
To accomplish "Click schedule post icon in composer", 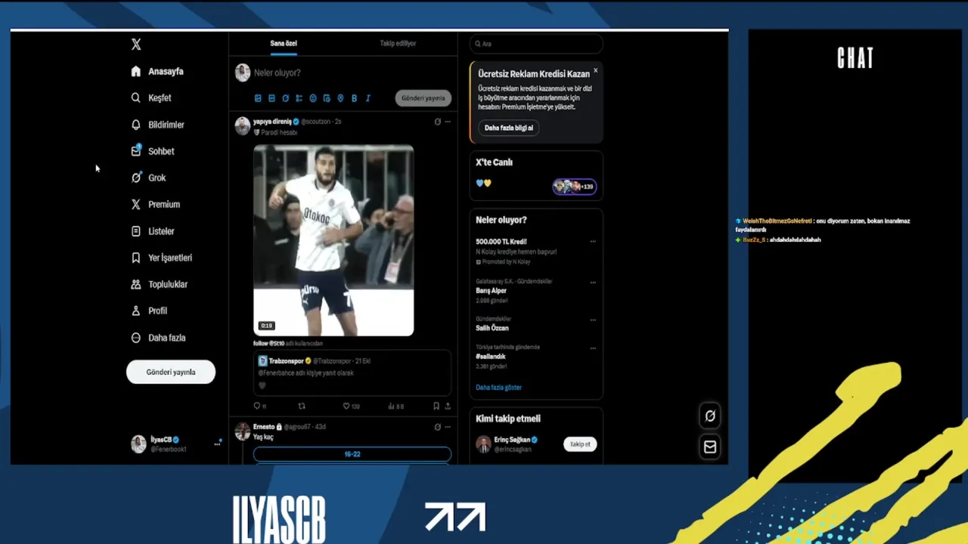I will tap(327, 98).
